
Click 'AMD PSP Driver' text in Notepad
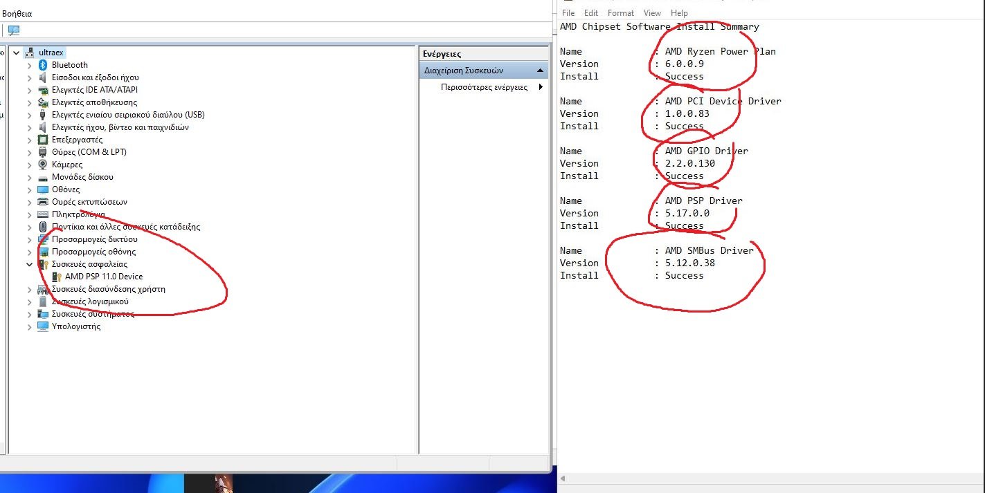704,201
